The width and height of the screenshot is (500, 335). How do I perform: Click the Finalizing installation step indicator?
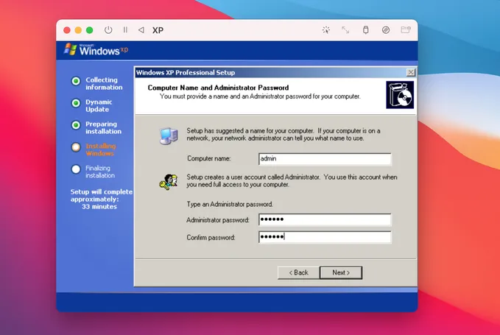pyautogui.click(x=76, y=169)
